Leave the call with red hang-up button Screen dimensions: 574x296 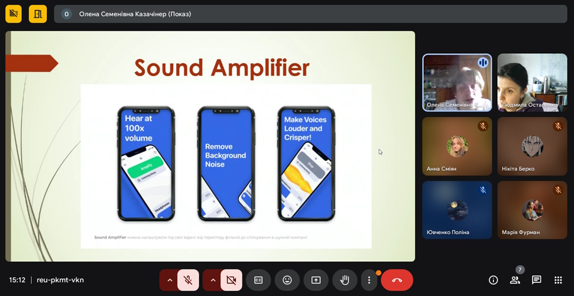click(397, 280)
